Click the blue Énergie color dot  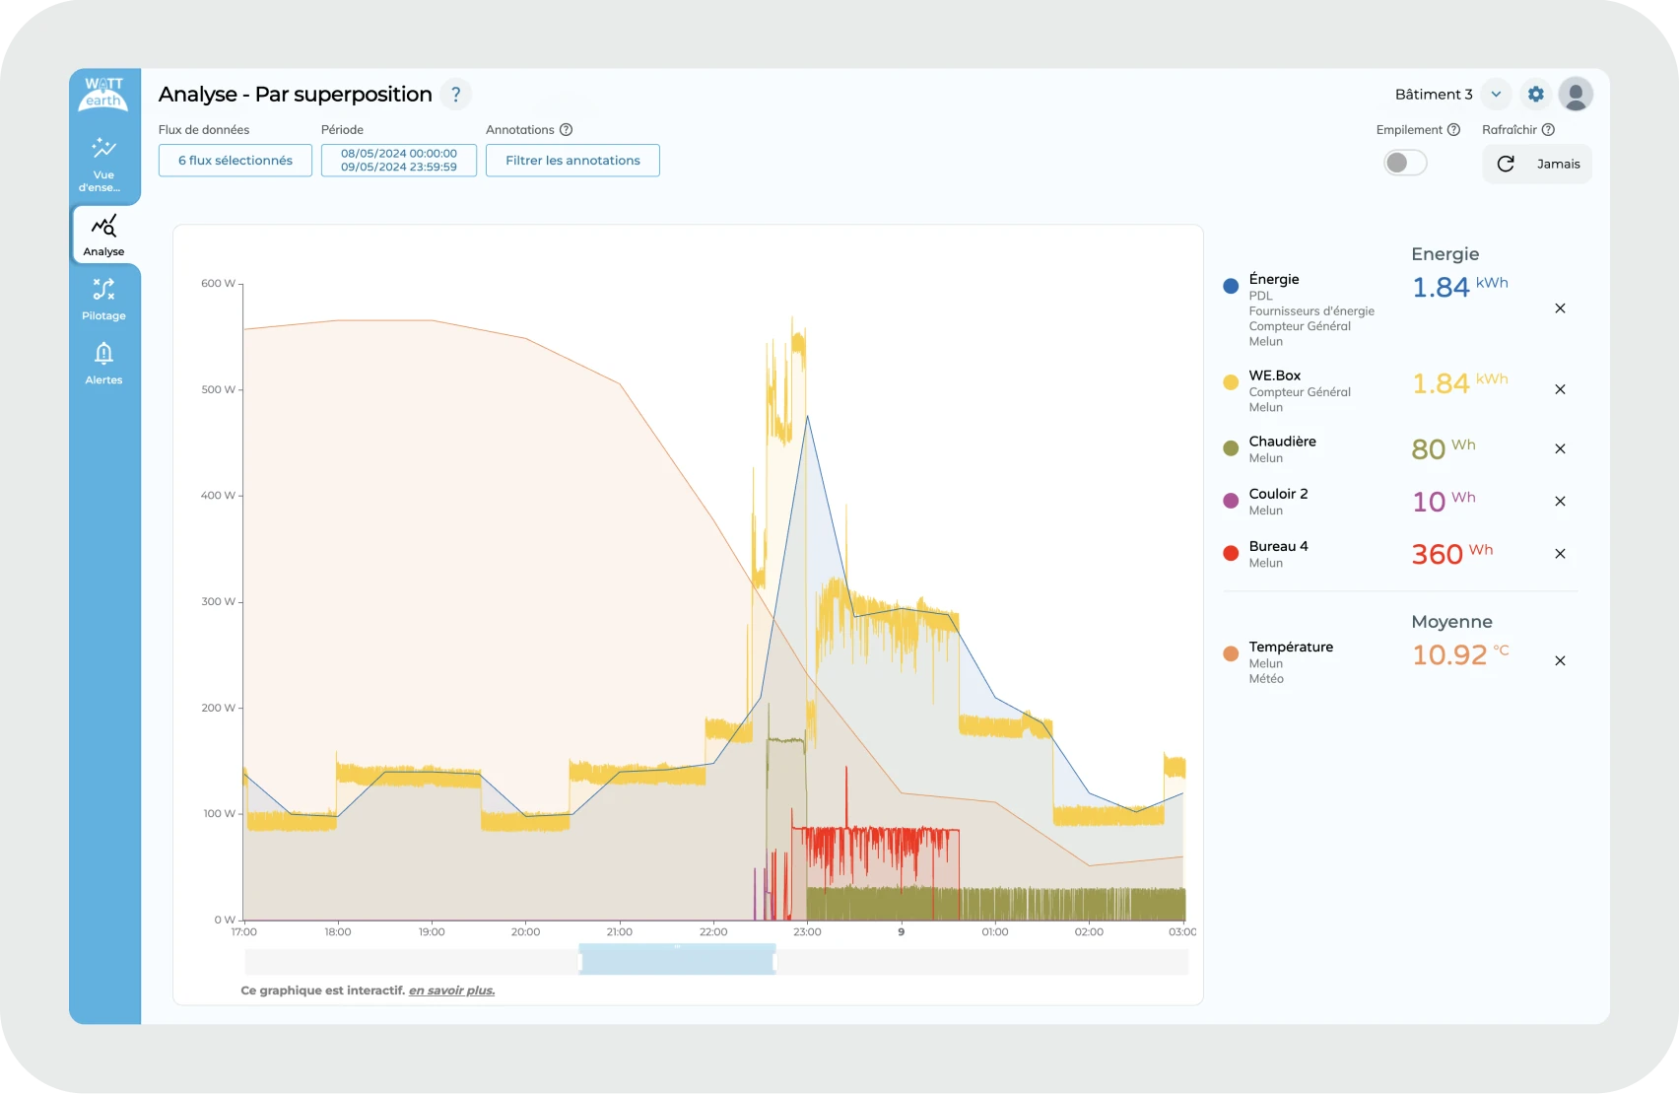[1231, 286]
